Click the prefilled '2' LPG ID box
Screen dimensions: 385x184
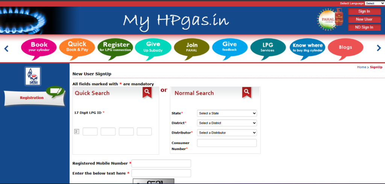click(77, 132)
